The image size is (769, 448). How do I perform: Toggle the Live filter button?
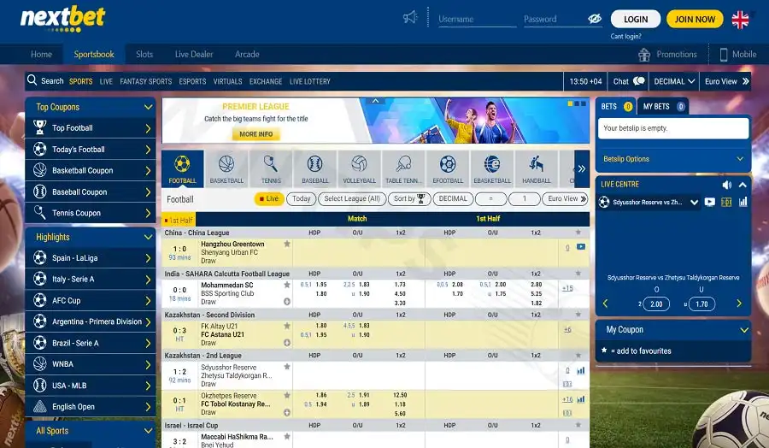(x=269, y=198)
